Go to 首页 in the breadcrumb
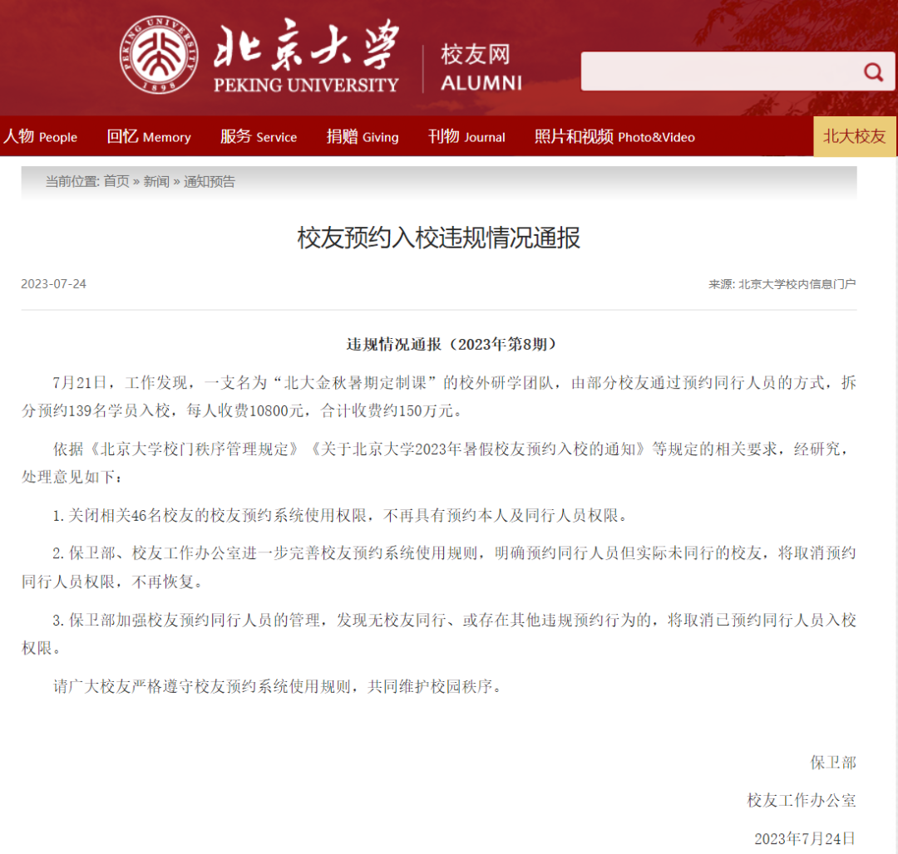 [x=116, y=181]
